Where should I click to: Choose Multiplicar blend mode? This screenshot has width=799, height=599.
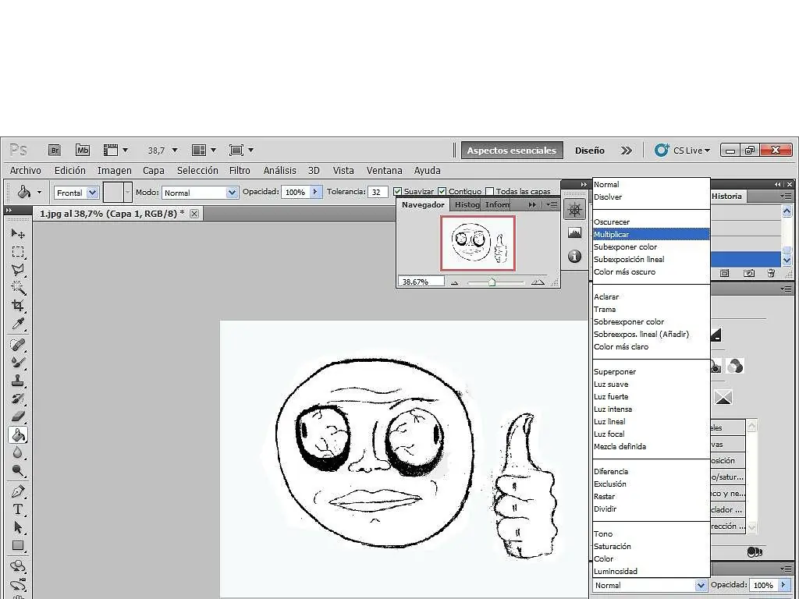click(x=652, y=234)
